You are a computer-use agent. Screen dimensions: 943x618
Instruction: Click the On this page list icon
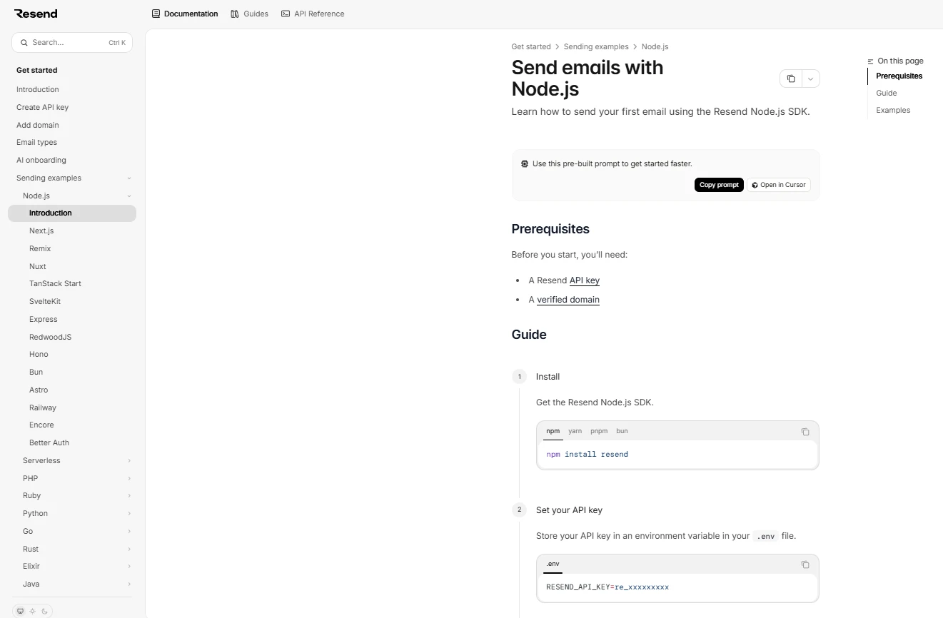(870, 61)
